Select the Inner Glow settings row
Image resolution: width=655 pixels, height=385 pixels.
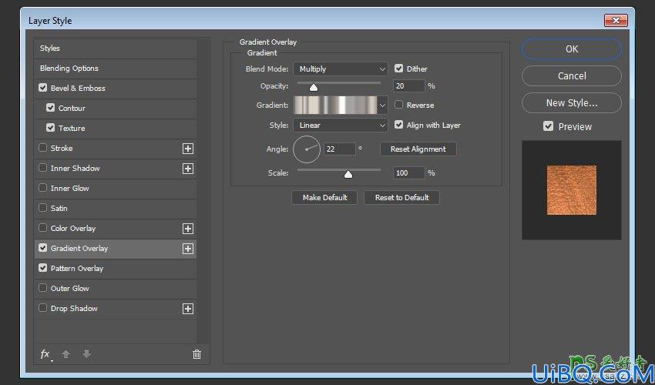click(x=116, y=189)
